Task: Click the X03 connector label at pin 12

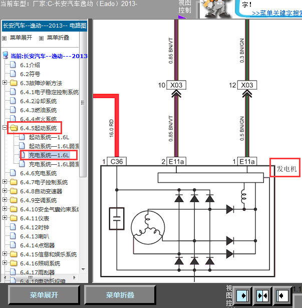Action: point(247,85)
